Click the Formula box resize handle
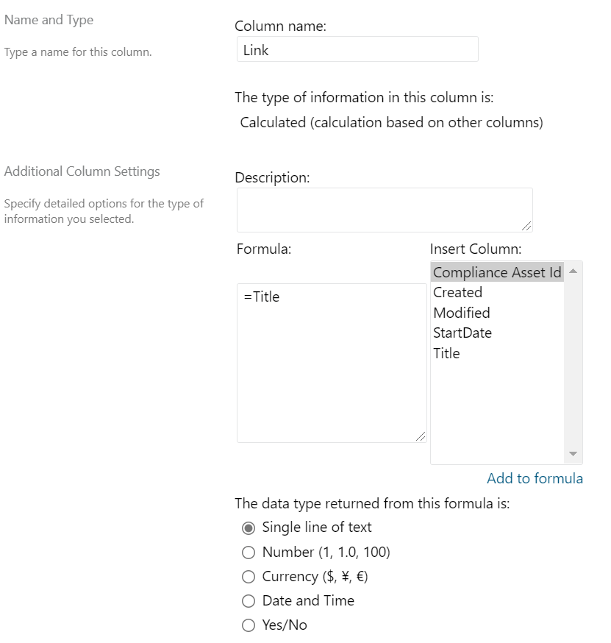The image size is (611, 643). pyautogui.click(x=421, y=436)
